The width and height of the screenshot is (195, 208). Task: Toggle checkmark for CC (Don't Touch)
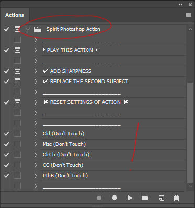pyautogui.click(x=6, y=165)
